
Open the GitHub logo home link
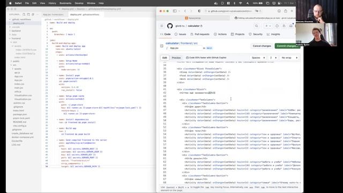(x=170, y=26)
